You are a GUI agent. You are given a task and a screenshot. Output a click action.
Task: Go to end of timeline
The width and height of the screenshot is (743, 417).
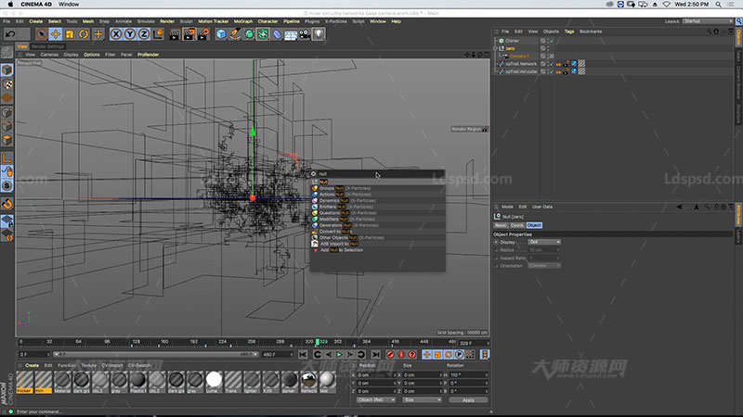click(x=375, y=355)
